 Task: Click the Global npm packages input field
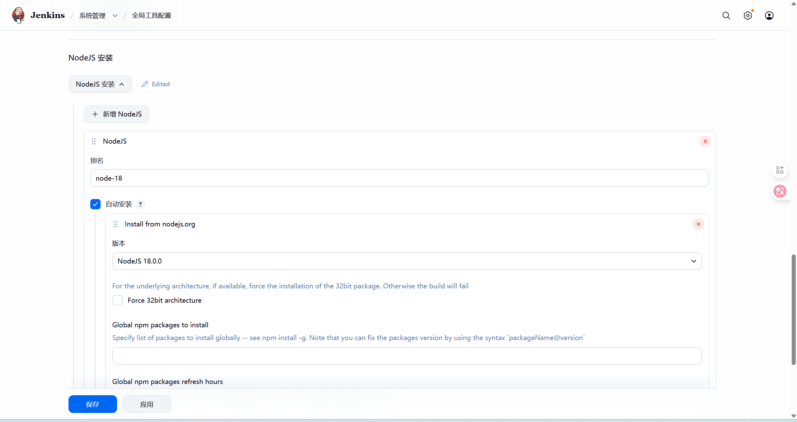coord(407,356)
